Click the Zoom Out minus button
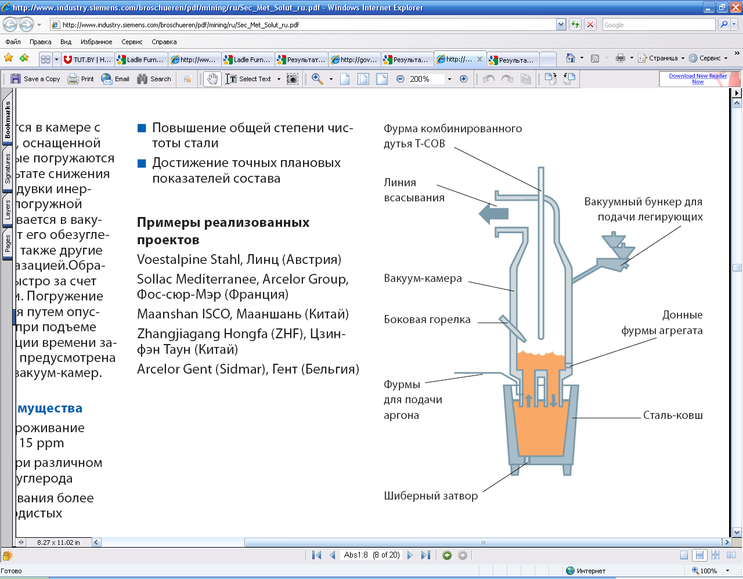The height and width of the screenshot is (579, 743). (x=400, y=79)
